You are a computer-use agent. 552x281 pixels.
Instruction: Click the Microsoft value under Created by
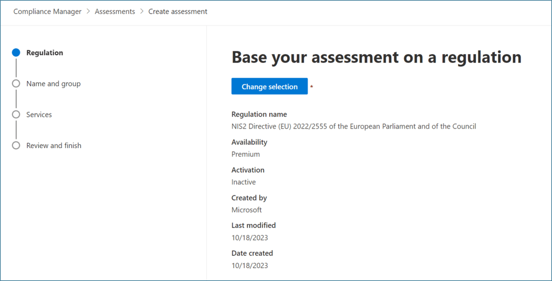[247, 210]
